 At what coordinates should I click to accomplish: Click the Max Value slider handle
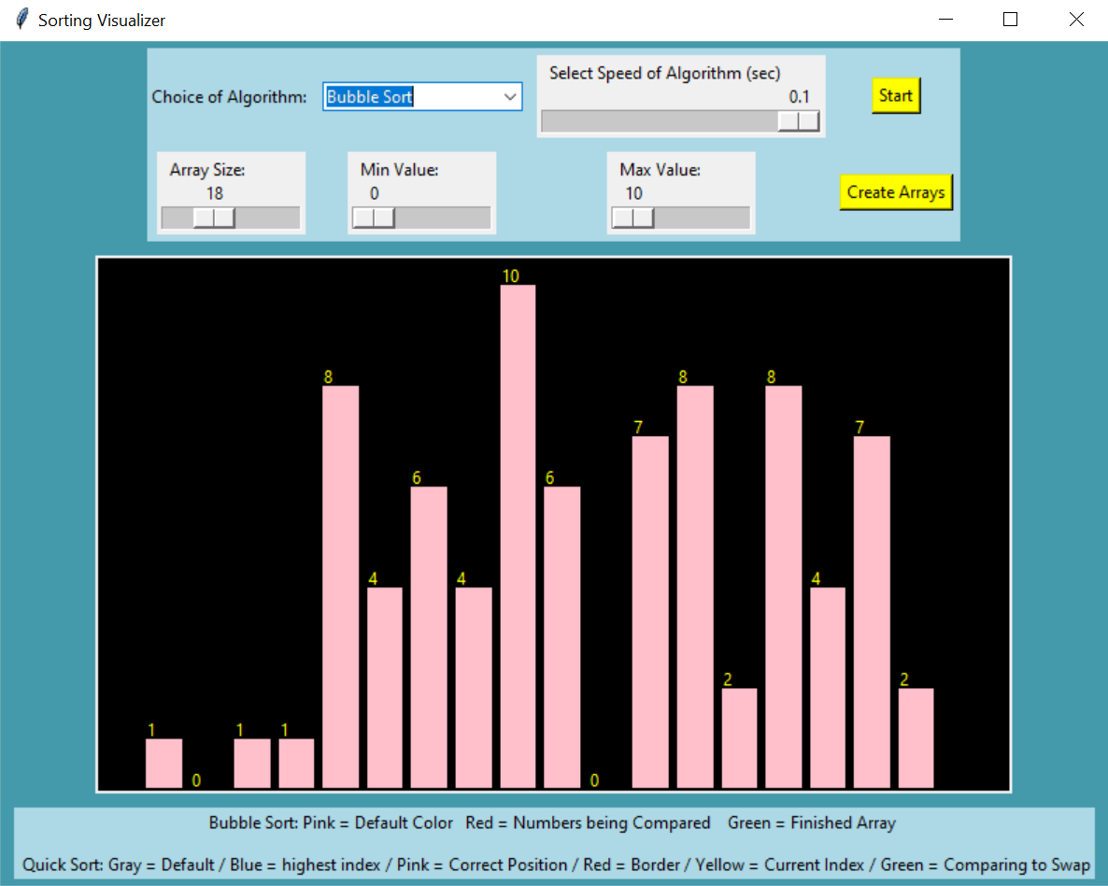point(633,218)
